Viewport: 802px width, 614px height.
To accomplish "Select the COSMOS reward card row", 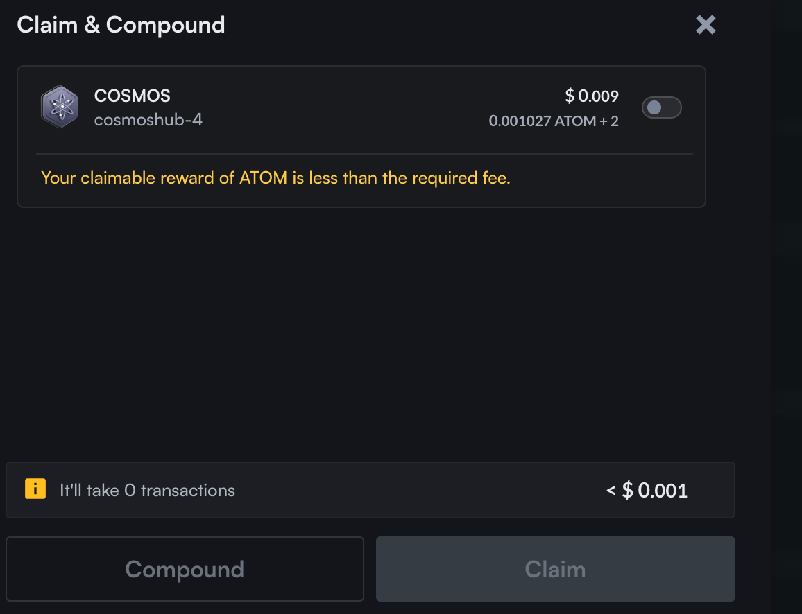I will 347,108.
